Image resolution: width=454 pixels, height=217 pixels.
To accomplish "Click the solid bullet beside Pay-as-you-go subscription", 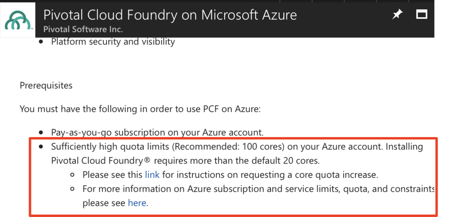I will click(41, 133).
